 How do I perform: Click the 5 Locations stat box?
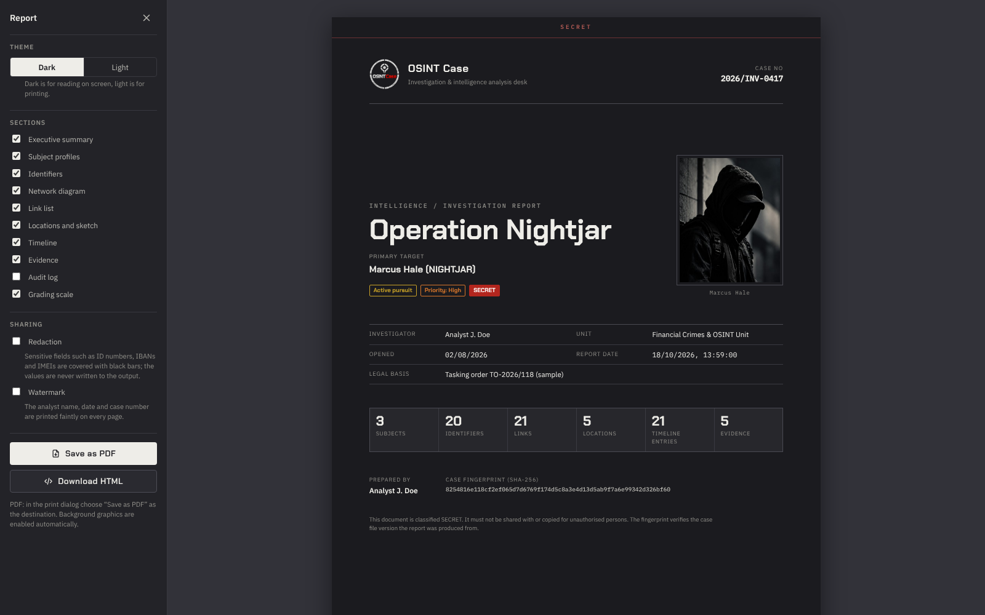pyautogui.click(x=611, y=430)
